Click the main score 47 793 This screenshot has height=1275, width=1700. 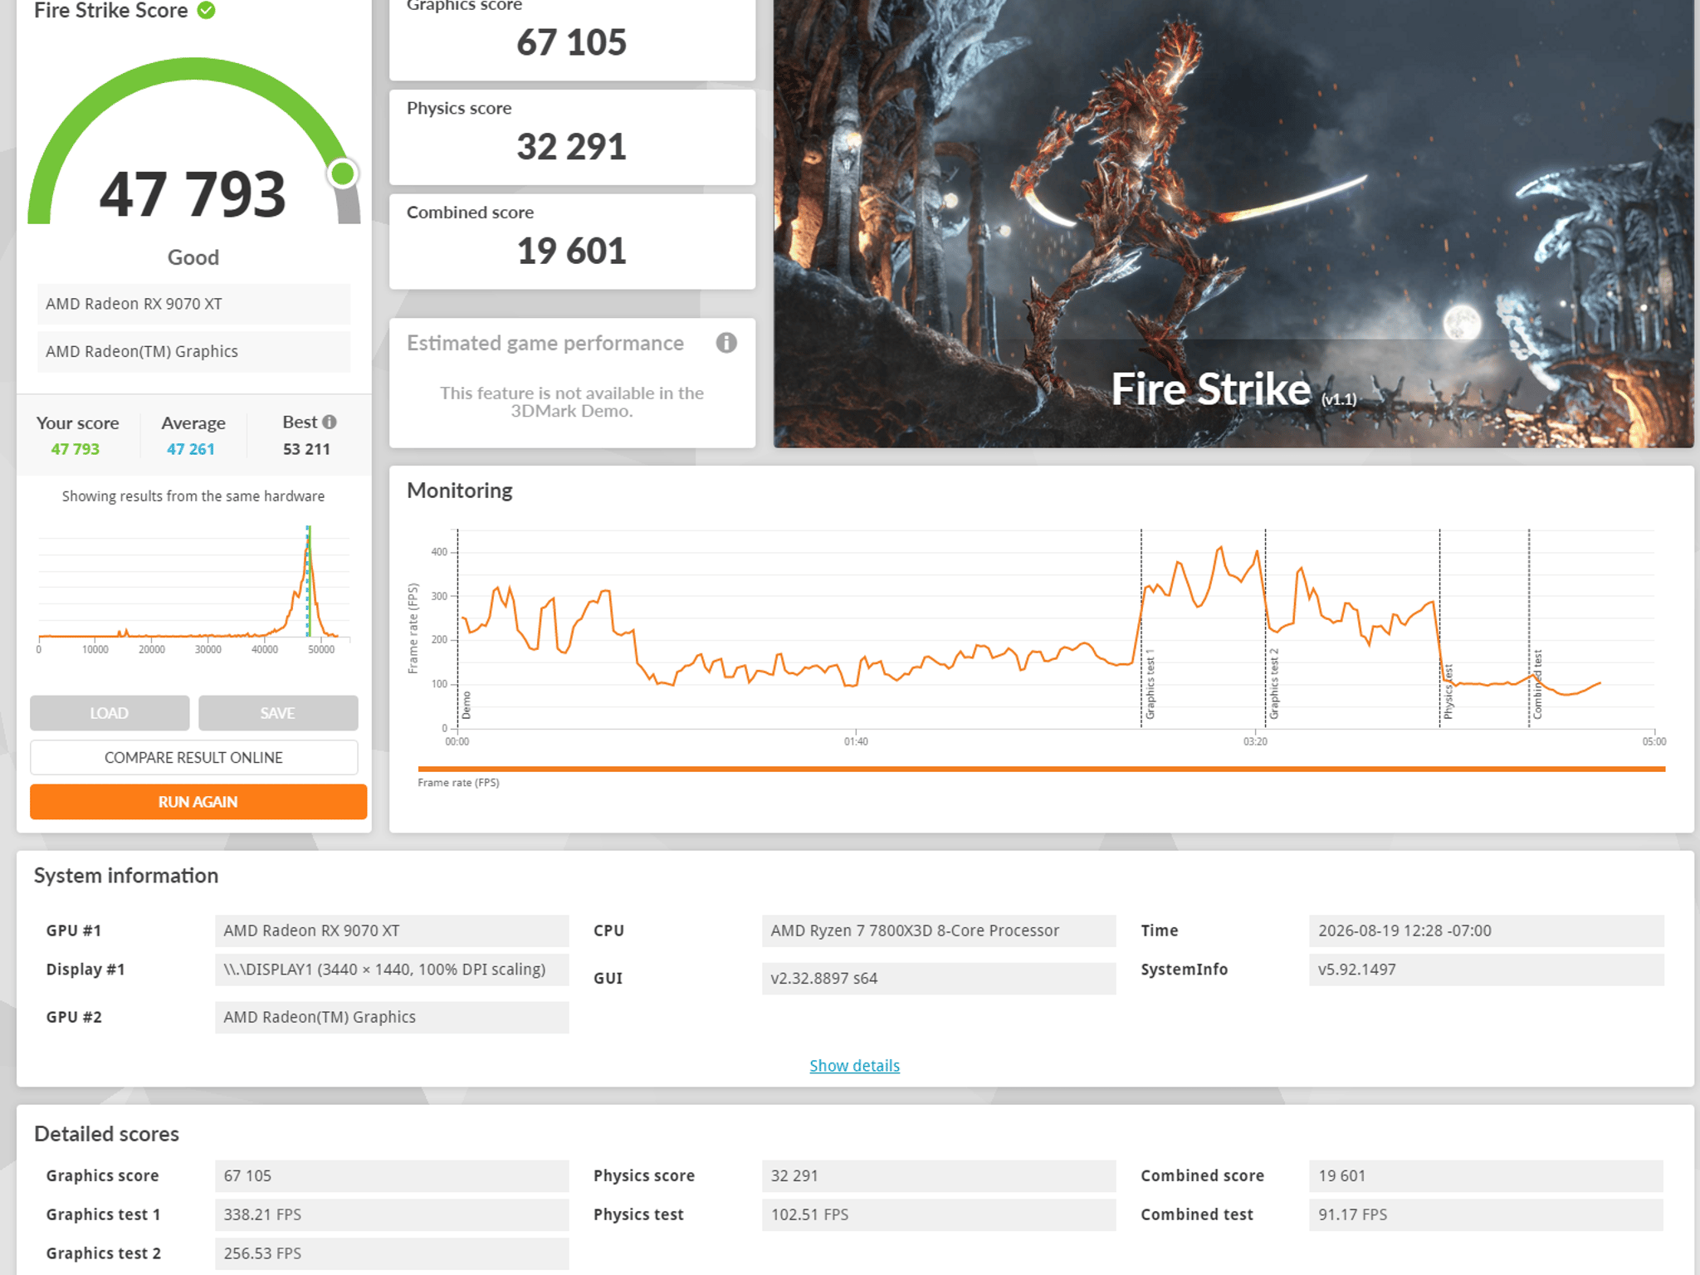click(193, 194)
